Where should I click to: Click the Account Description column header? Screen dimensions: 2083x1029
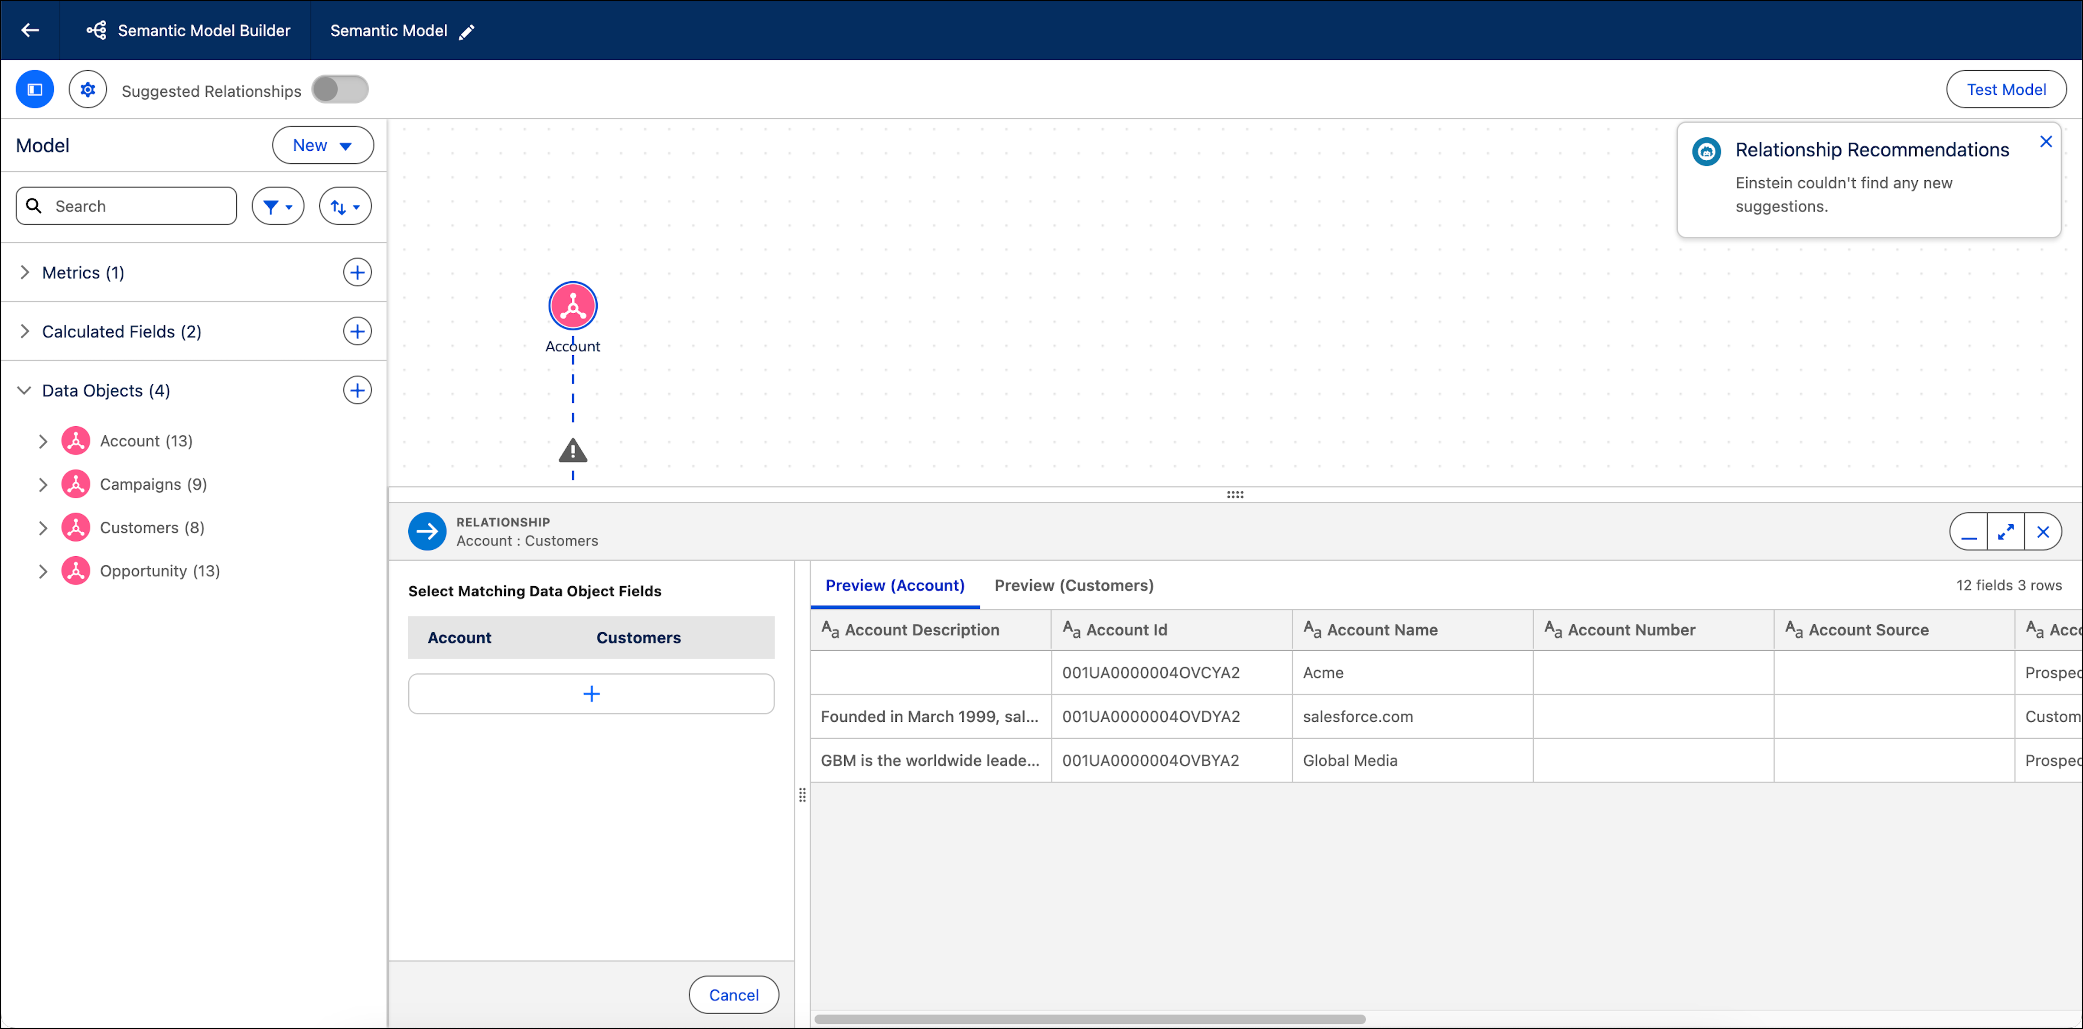pos(931,630)
